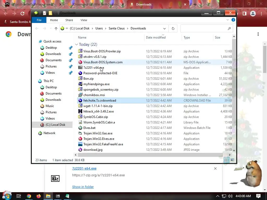267x200 pixels.
Task: Open the address bar history dropdown
Action: coord(164,28)
